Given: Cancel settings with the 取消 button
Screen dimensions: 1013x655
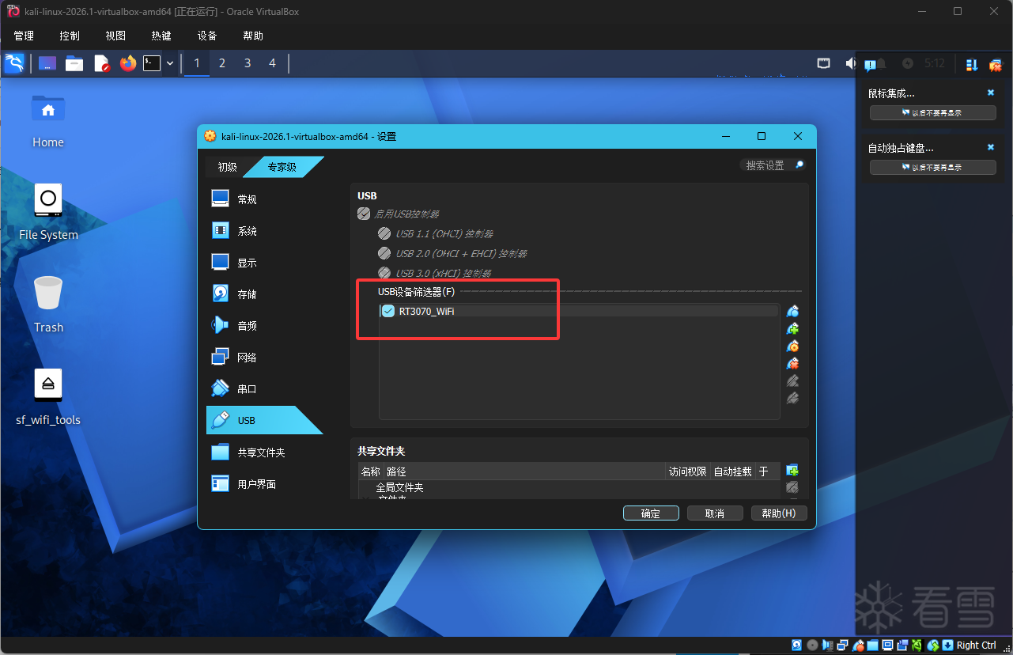Looking at the screenshot, I should tap(715, 513).
